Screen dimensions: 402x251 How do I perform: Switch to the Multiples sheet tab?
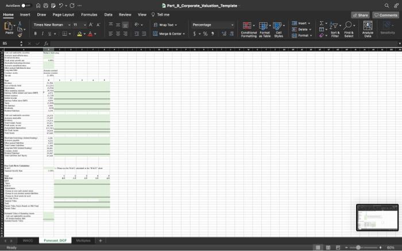[83, 241]
